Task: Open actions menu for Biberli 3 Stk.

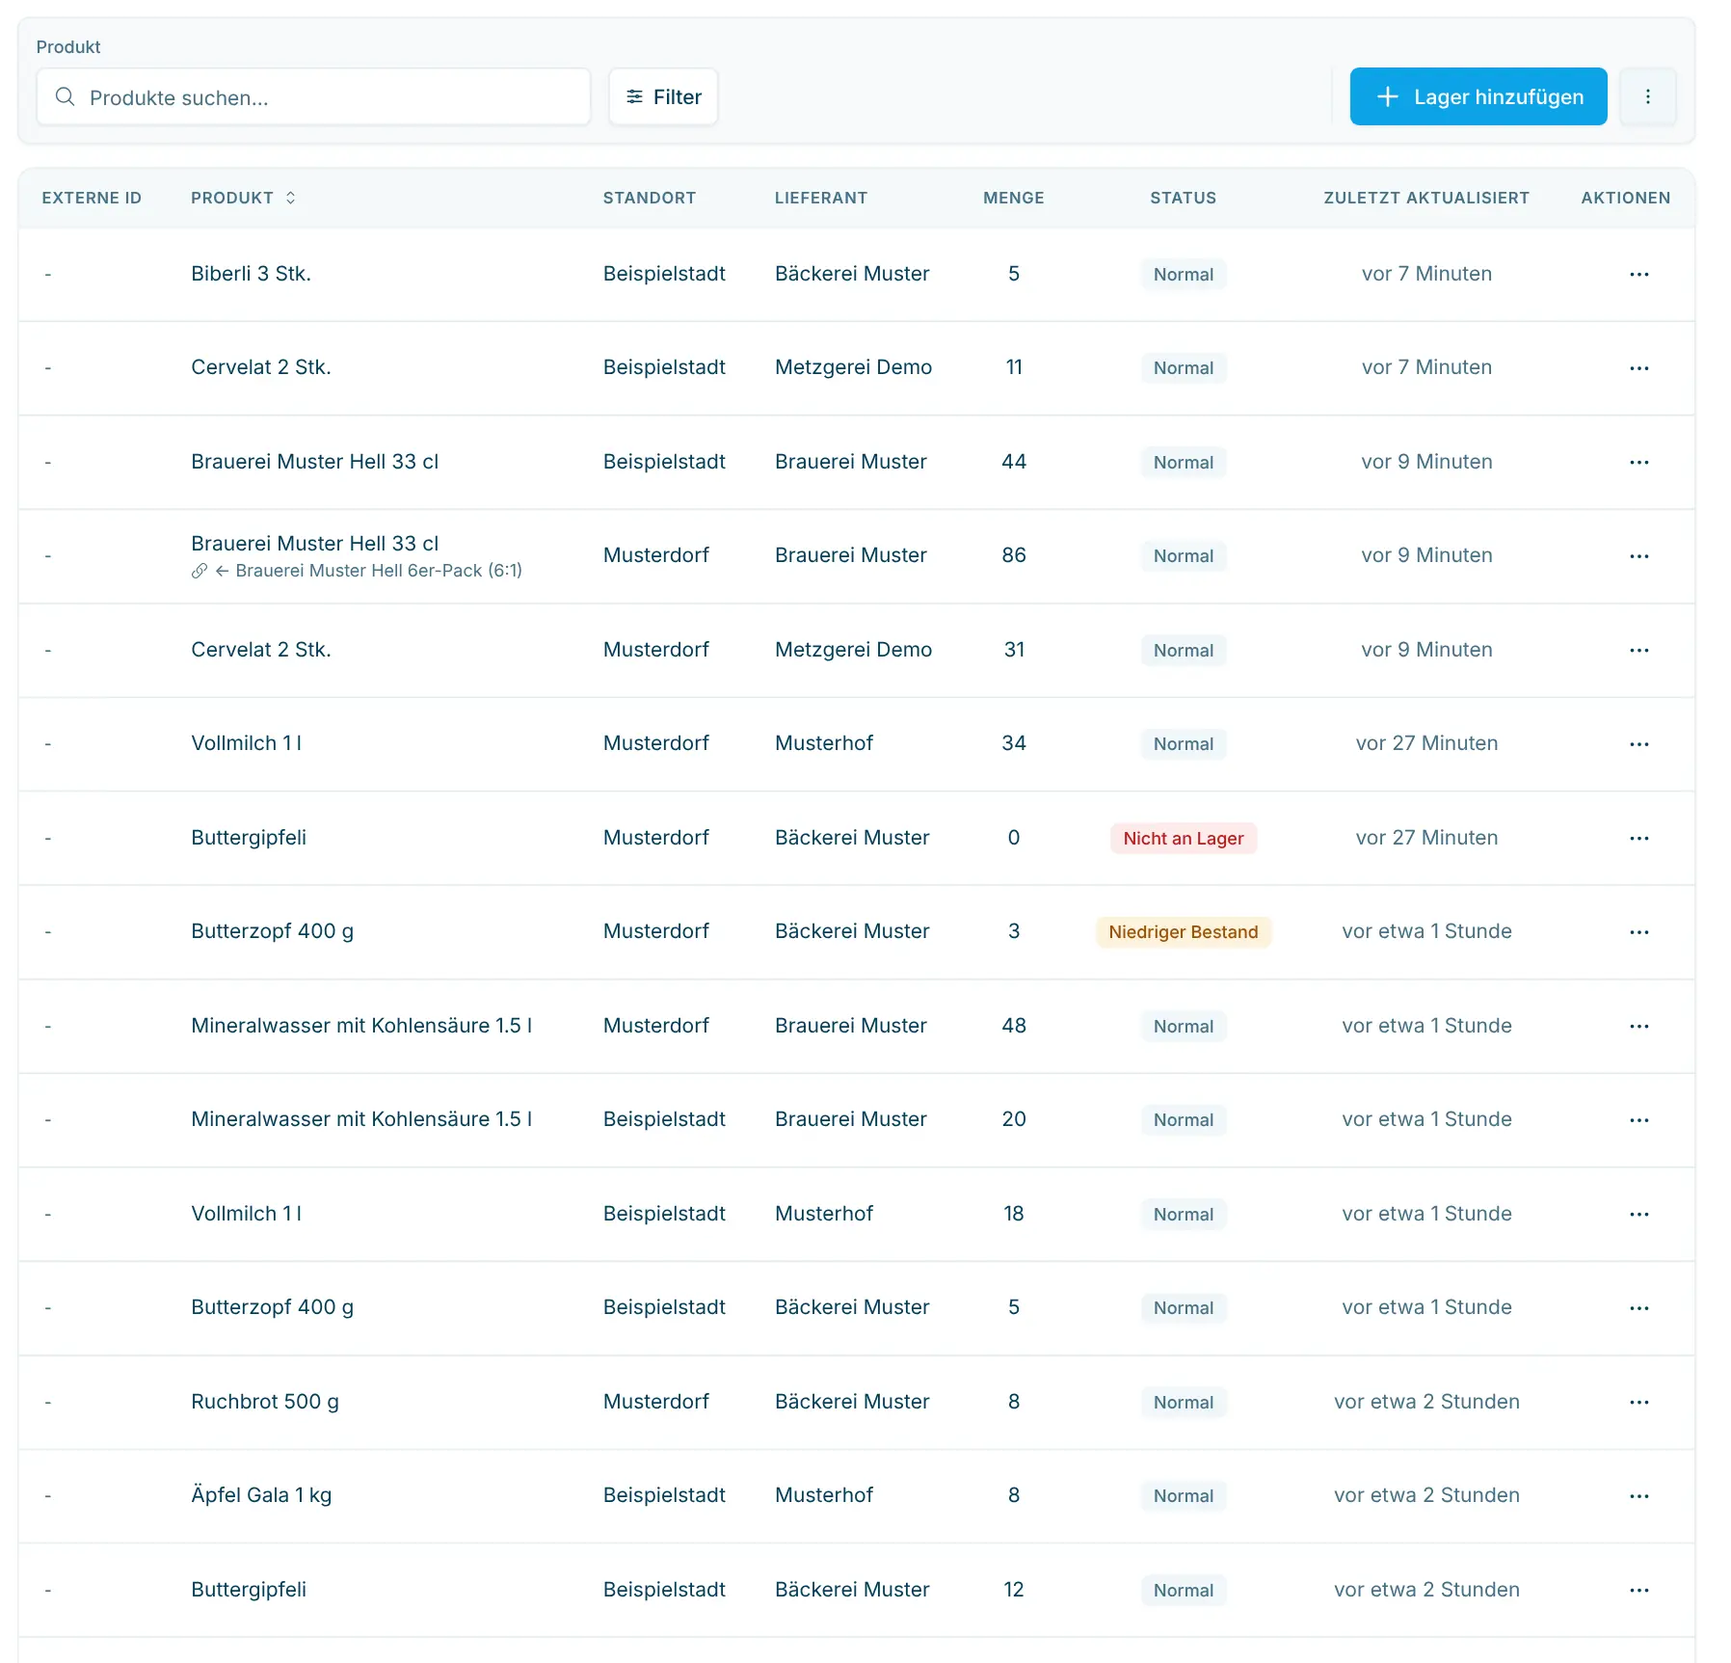Action: pos(1639,275)
